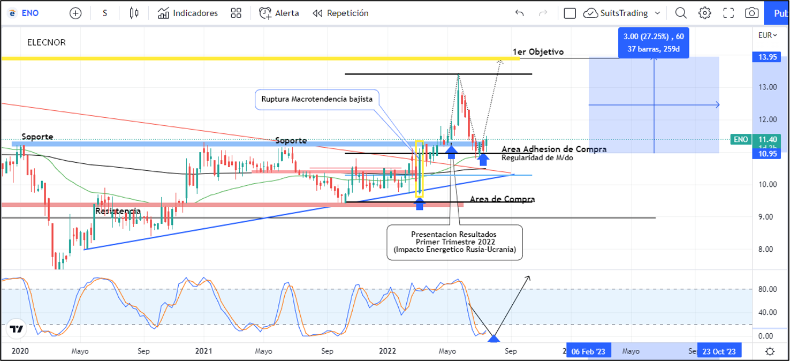
Task: Open the candlestick chart type selector
Action: pyautogui.click(x=134, y=13)
